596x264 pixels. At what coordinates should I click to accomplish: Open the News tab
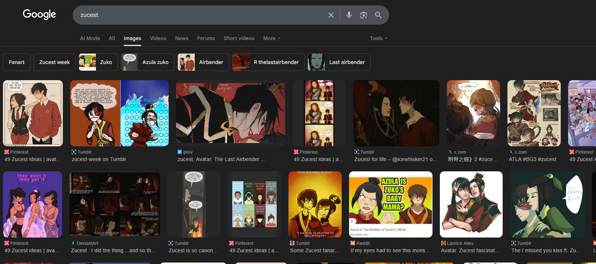click(182, 38)
